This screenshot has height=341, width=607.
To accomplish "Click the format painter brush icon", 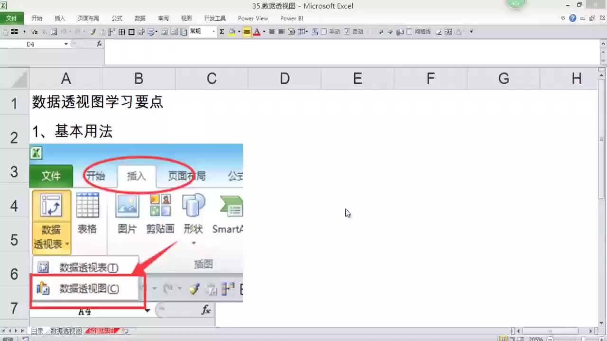I will pos(92,32).
